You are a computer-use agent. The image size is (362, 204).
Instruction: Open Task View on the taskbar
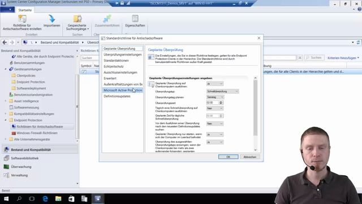pyautogui.click(x=32, y=199)
